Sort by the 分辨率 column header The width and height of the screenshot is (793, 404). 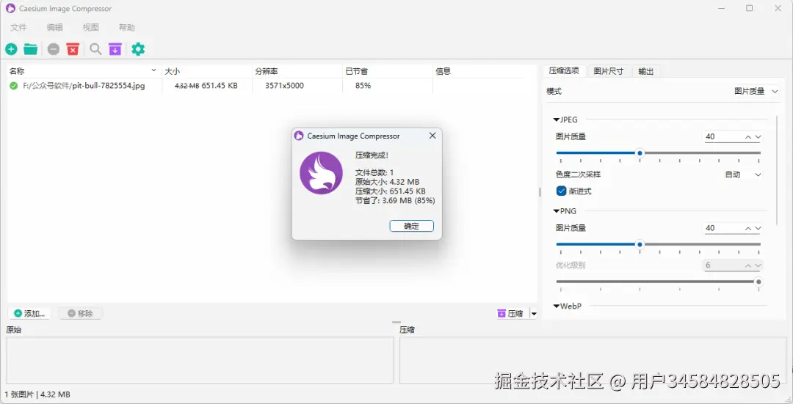click(297, 71)
